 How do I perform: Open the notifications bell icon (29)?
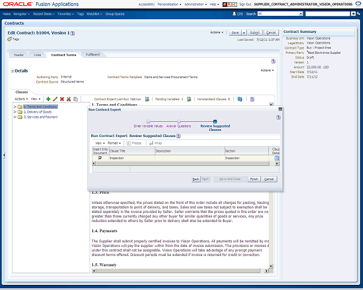[x=234, y=14]
